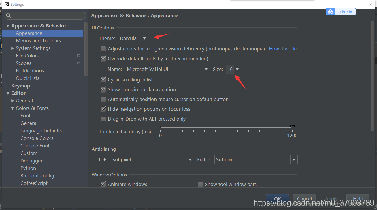This screenshot has height=210, width=377.
Task: Uncheck Override default fonts option
Action: 103,59
